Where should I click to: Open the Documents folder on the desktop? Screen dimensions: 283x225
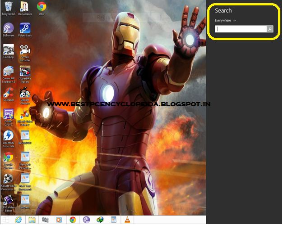(x=25, y=9)
